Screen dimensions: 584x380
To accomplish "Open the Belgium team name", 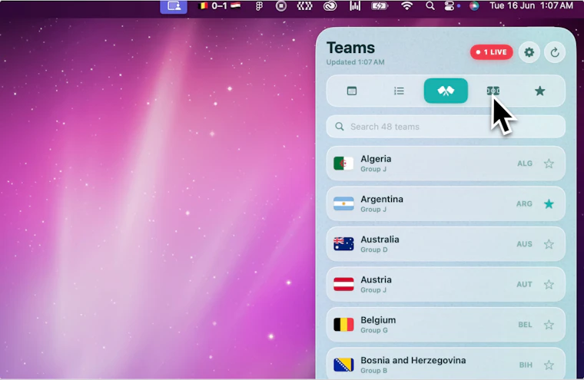I will point(378,320).
